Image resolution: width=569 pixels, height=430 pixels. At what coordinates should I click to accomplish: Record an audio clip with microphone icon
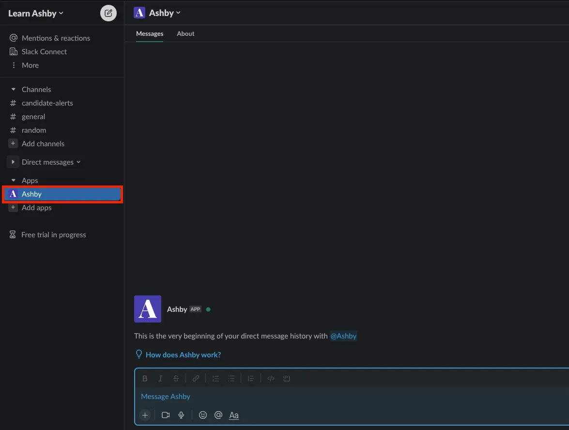pos(181,415)
